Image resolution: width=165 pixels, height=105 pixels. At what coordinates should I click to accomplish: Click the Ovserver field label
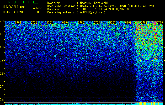53,3
